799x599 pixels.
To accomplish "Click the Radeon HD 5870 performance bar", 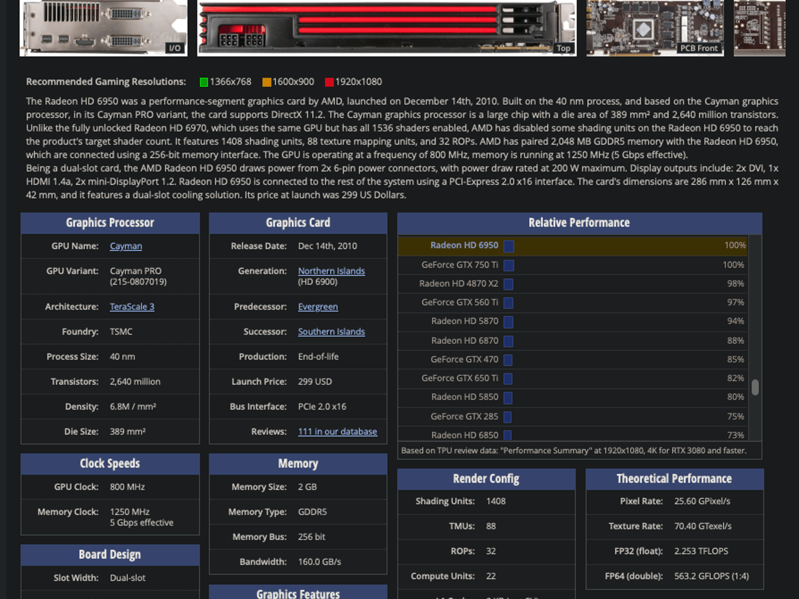I will coord(508,322).
